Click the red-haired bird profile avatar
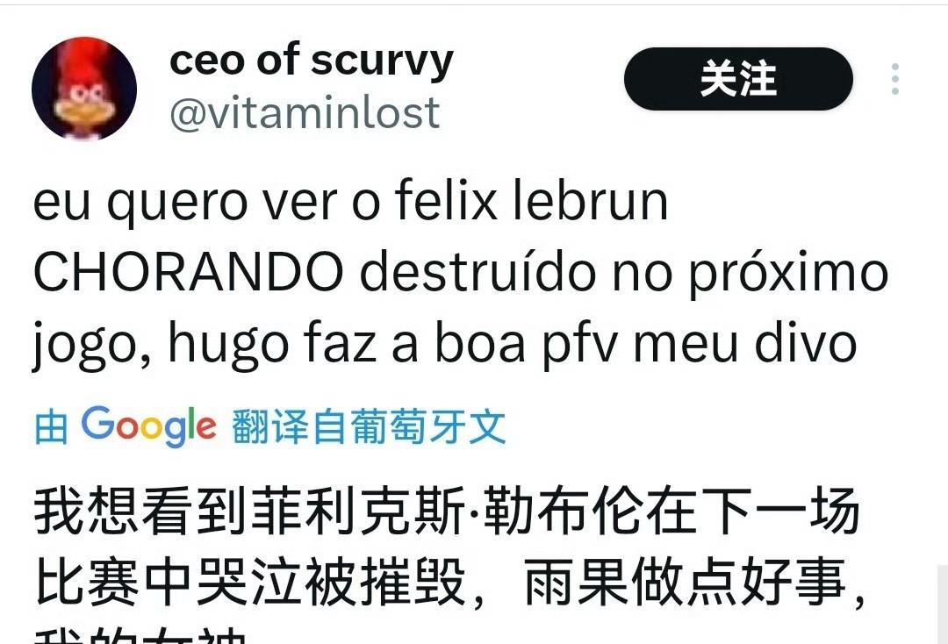The width and height of the screenshot is (948, 644). [84, 89]
